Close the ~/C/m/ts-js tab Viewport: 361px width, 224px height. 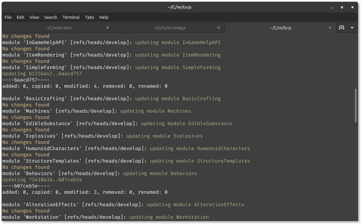pos(330,28)
